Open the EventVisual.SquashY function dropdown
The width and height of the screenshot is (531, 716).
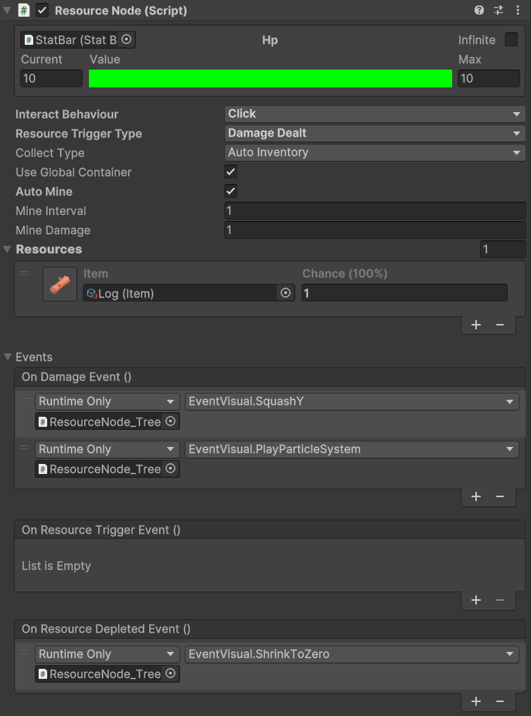(x=351, y=401)
